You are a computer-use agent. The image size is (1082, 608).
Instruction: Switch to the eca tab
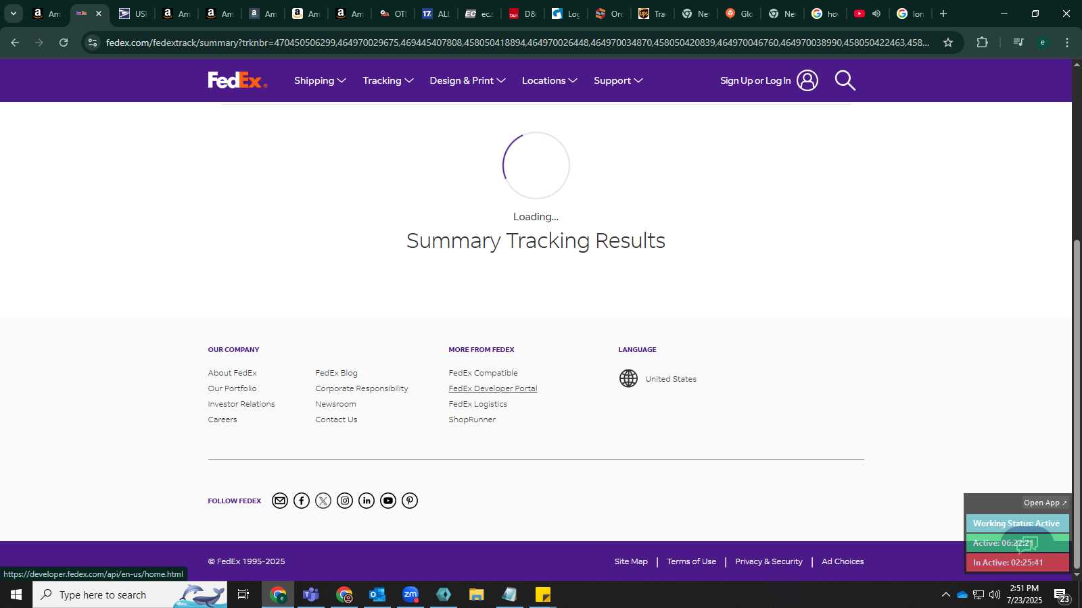[x=479, y=14]
